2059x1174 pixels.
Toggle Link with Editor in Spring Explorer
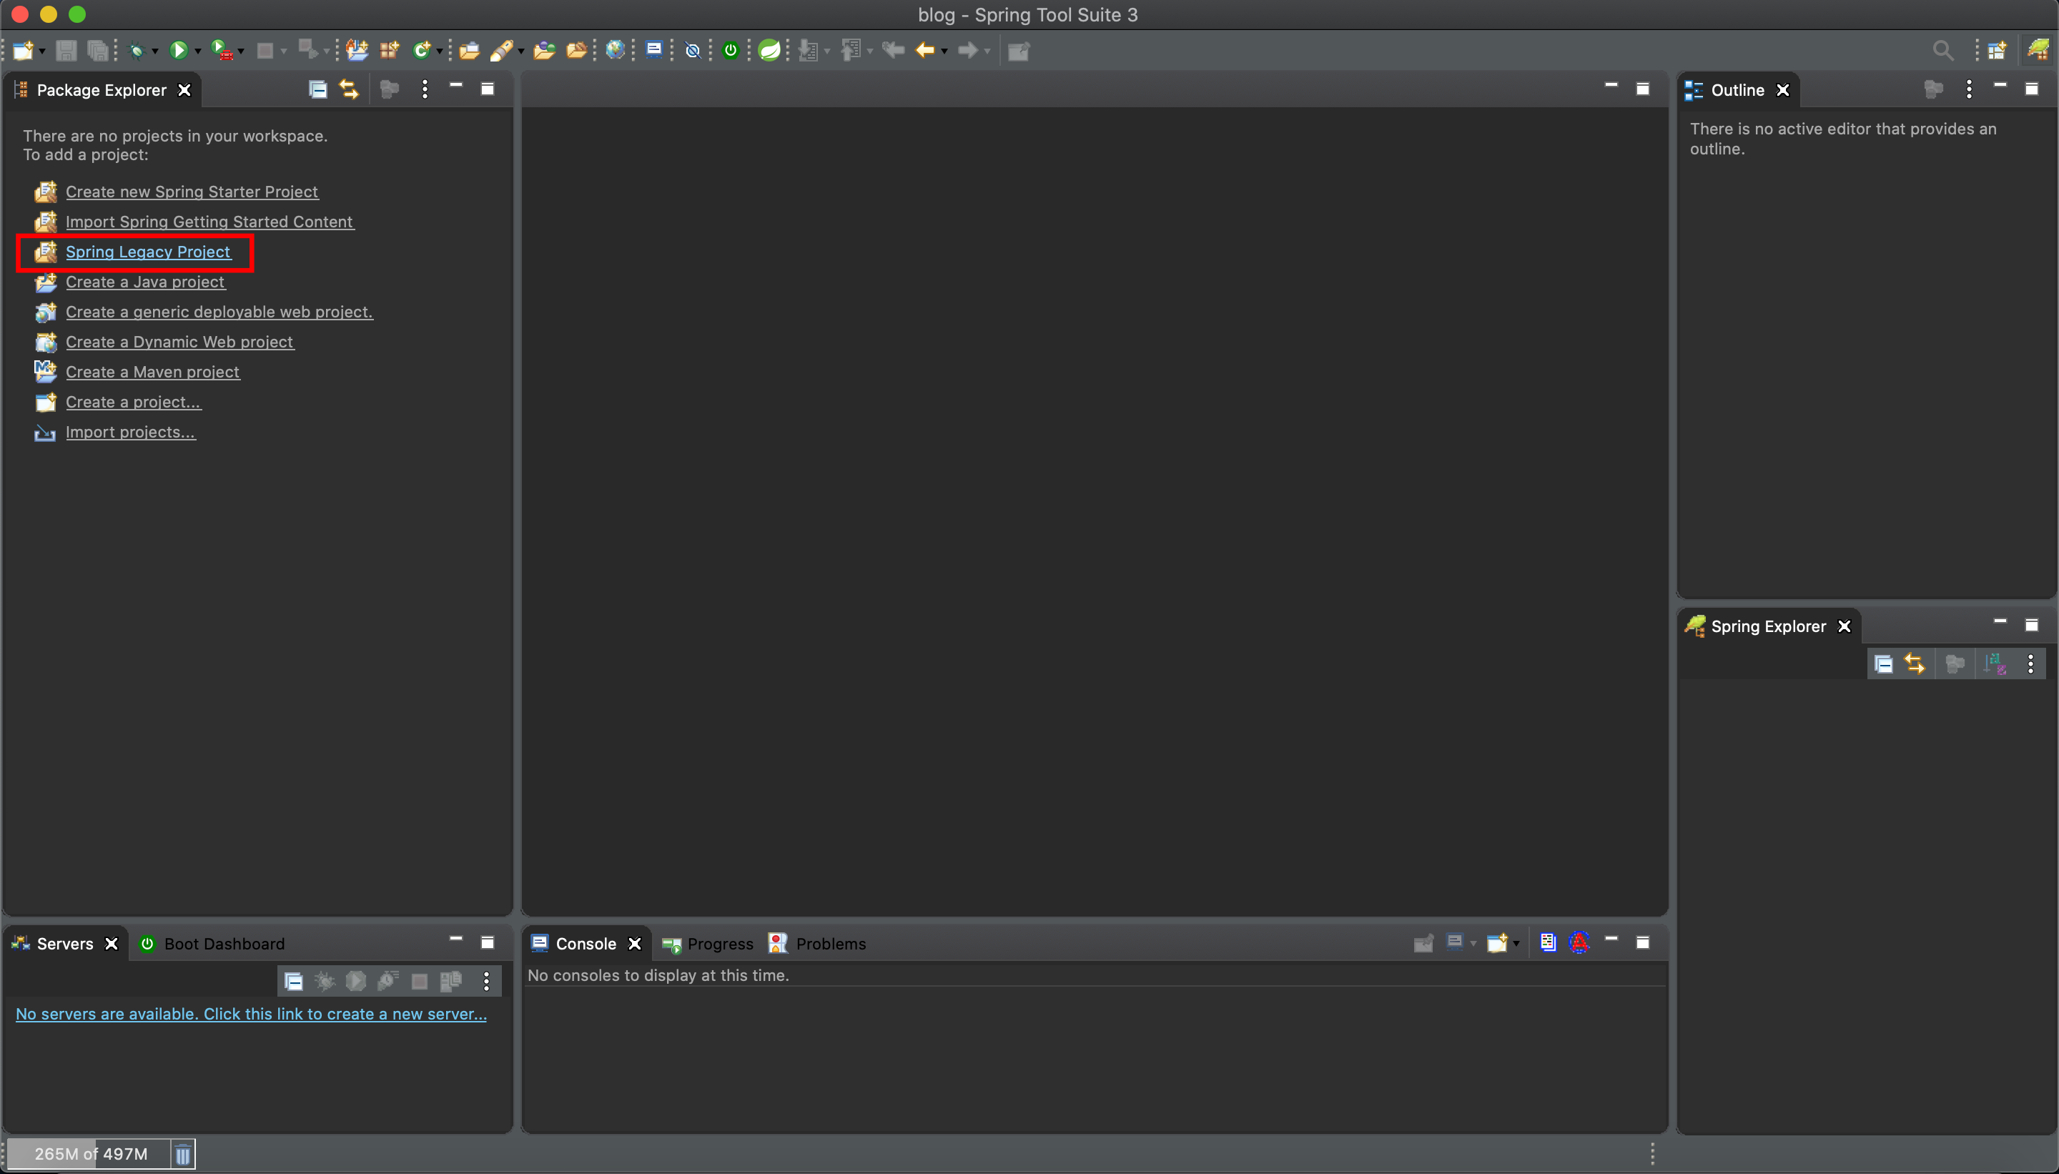(1915, 664)
